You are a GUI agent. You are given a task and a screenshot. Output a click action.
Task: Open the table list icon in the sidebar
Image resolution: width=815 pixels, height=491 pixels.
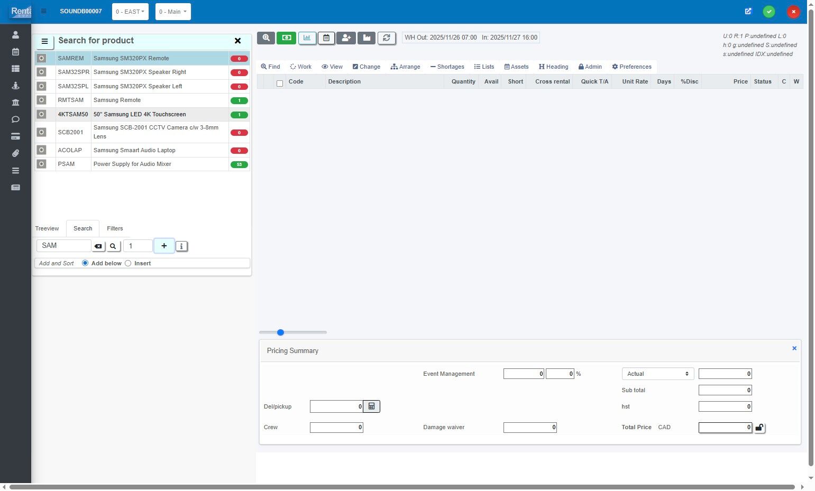pos(15,69)
